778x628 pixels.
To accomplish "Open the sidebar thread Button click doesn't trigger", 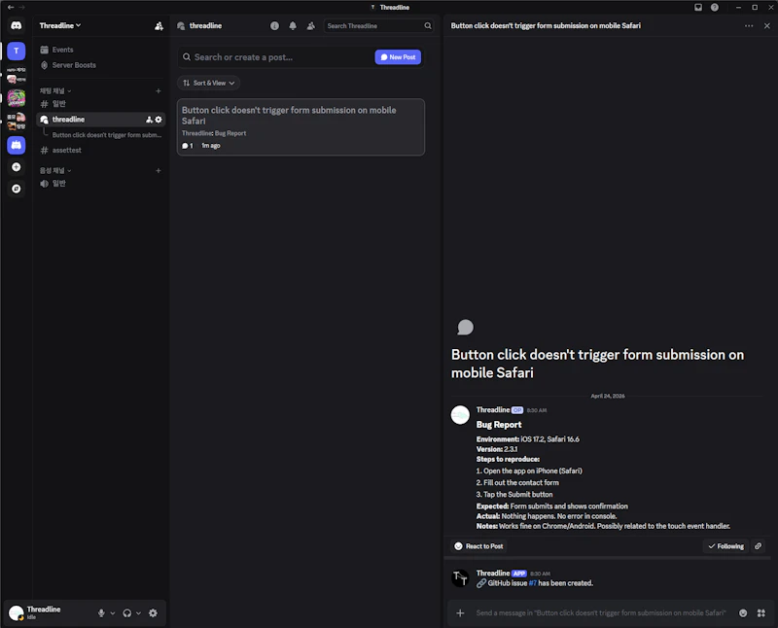I will click(107, 135).
